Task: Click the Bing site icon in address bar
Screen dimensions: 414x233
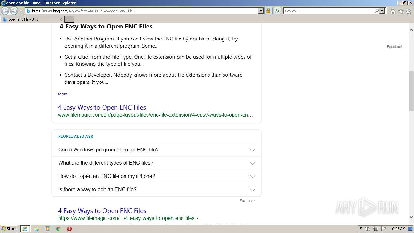Action: point(28,11)
